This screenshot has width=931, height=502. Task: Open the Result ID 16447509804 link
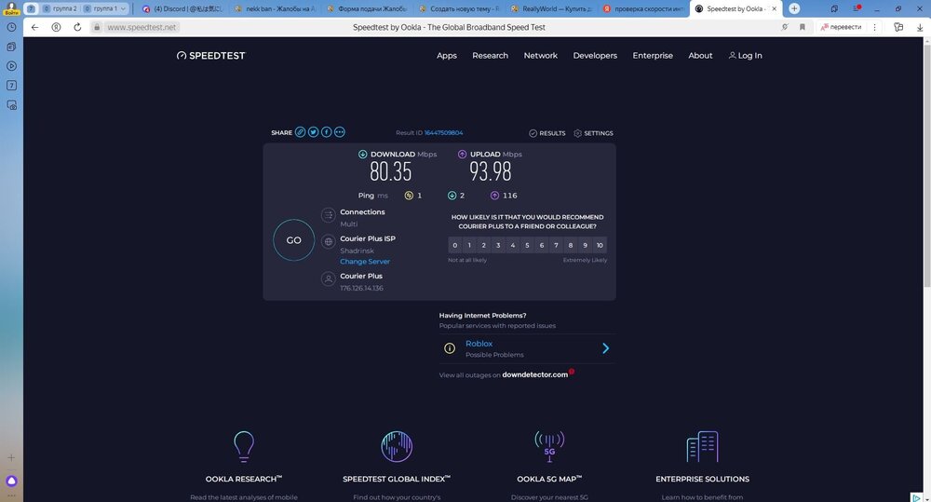tap(443, 133)
